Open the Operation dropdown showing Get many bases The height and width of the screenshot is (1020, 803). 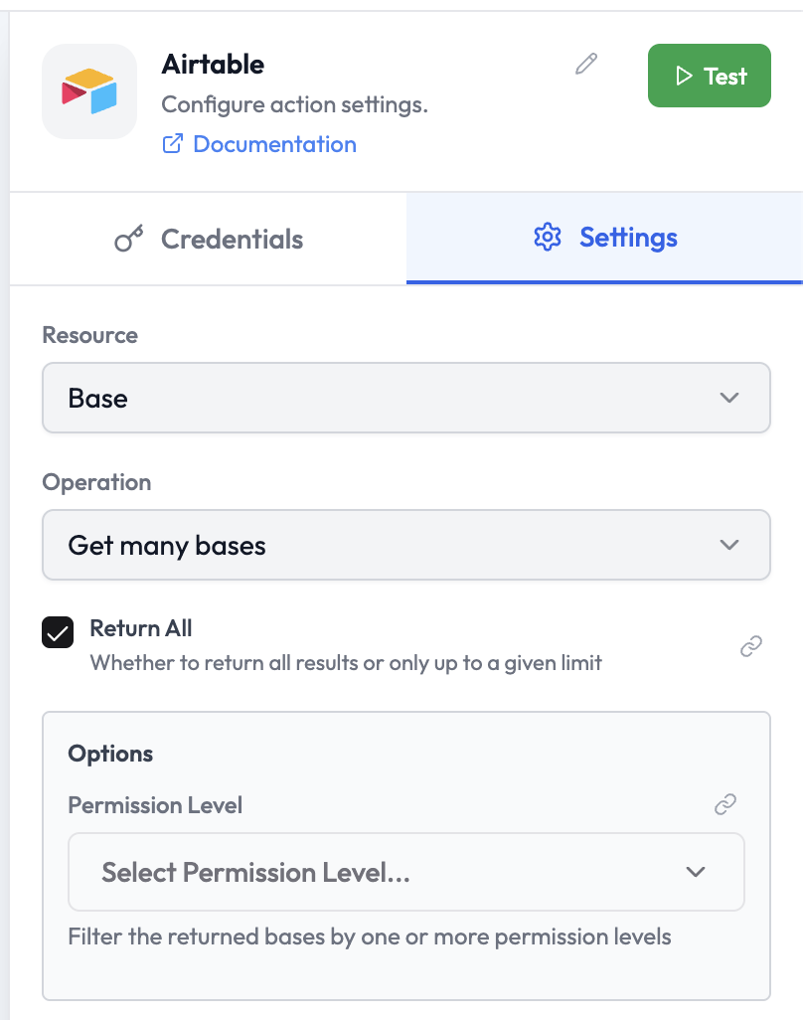tap(405, 545)
